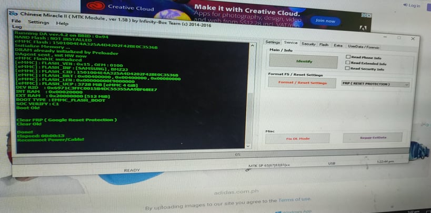Close the ad using the X icon

(x=368, y=16)
